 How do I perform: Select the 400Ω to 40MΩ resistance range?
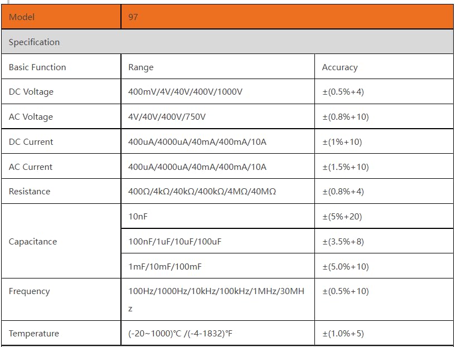tap(202, 192)
